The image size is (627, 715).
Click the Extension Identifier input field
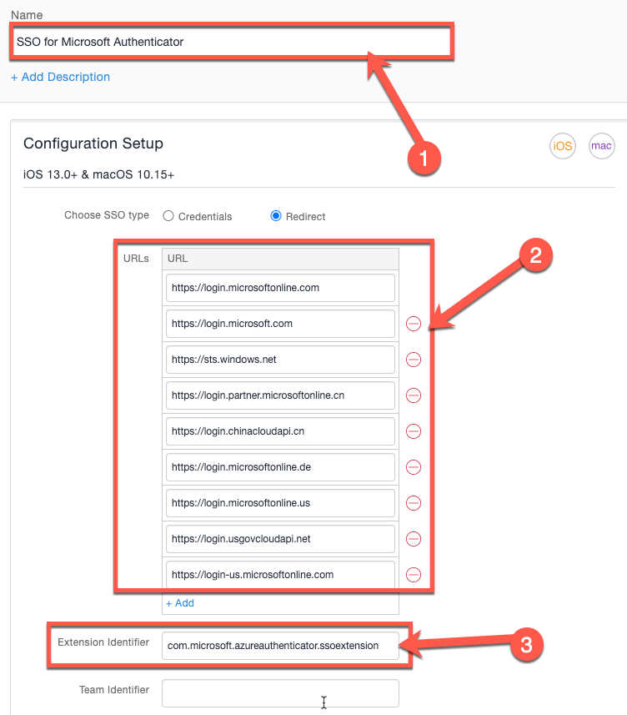point(281,645)
